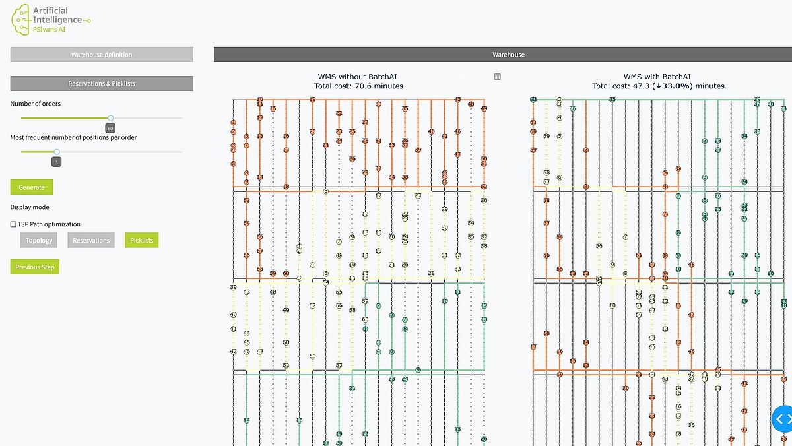Image resolution: width=792 pixels, height=446 pixels.
Task: Click the slider value badge showing 3
Action: 57,162
